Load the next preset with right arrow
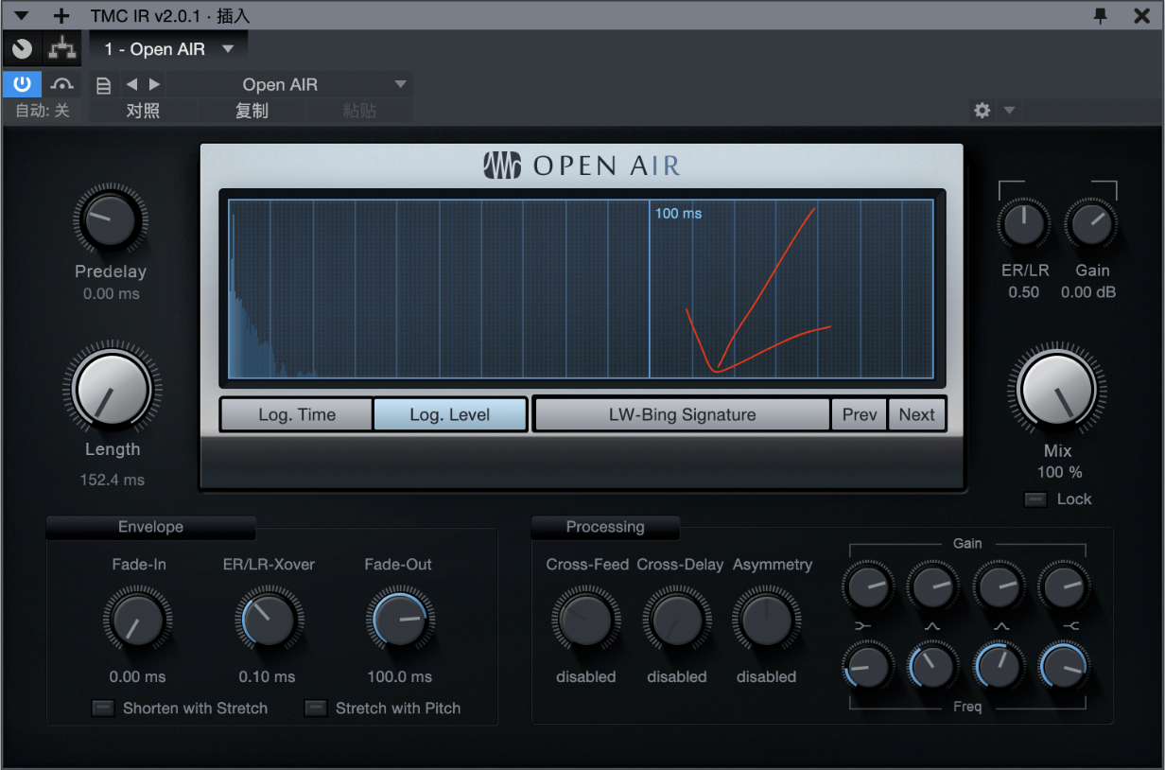The width and height of the screenshot is (1165, 770). [x=154, y=84]
